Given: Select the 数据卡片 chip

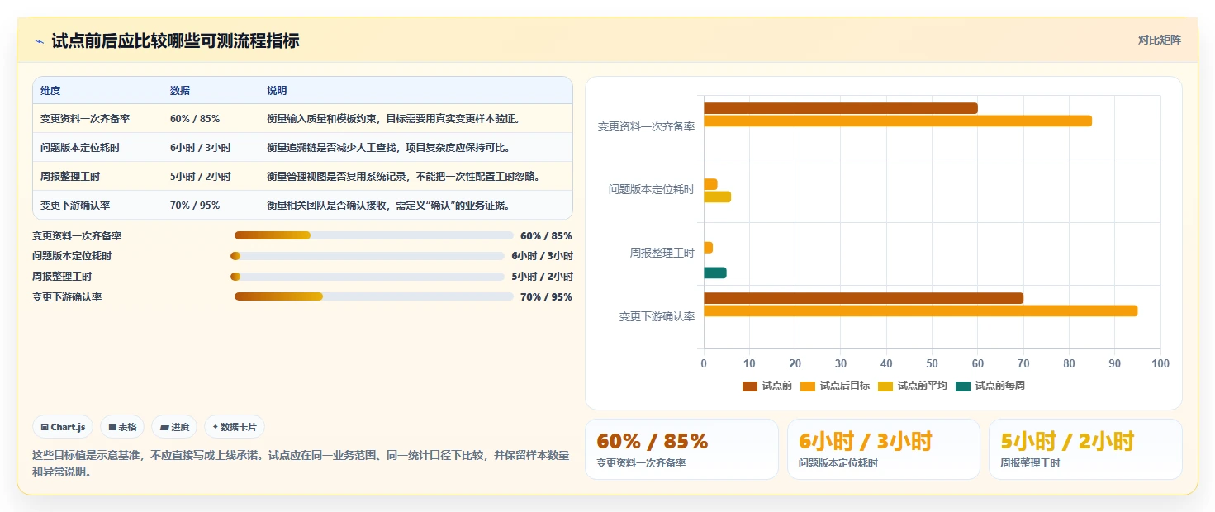Looking at the screenshot, I should [x=235, y=427].
